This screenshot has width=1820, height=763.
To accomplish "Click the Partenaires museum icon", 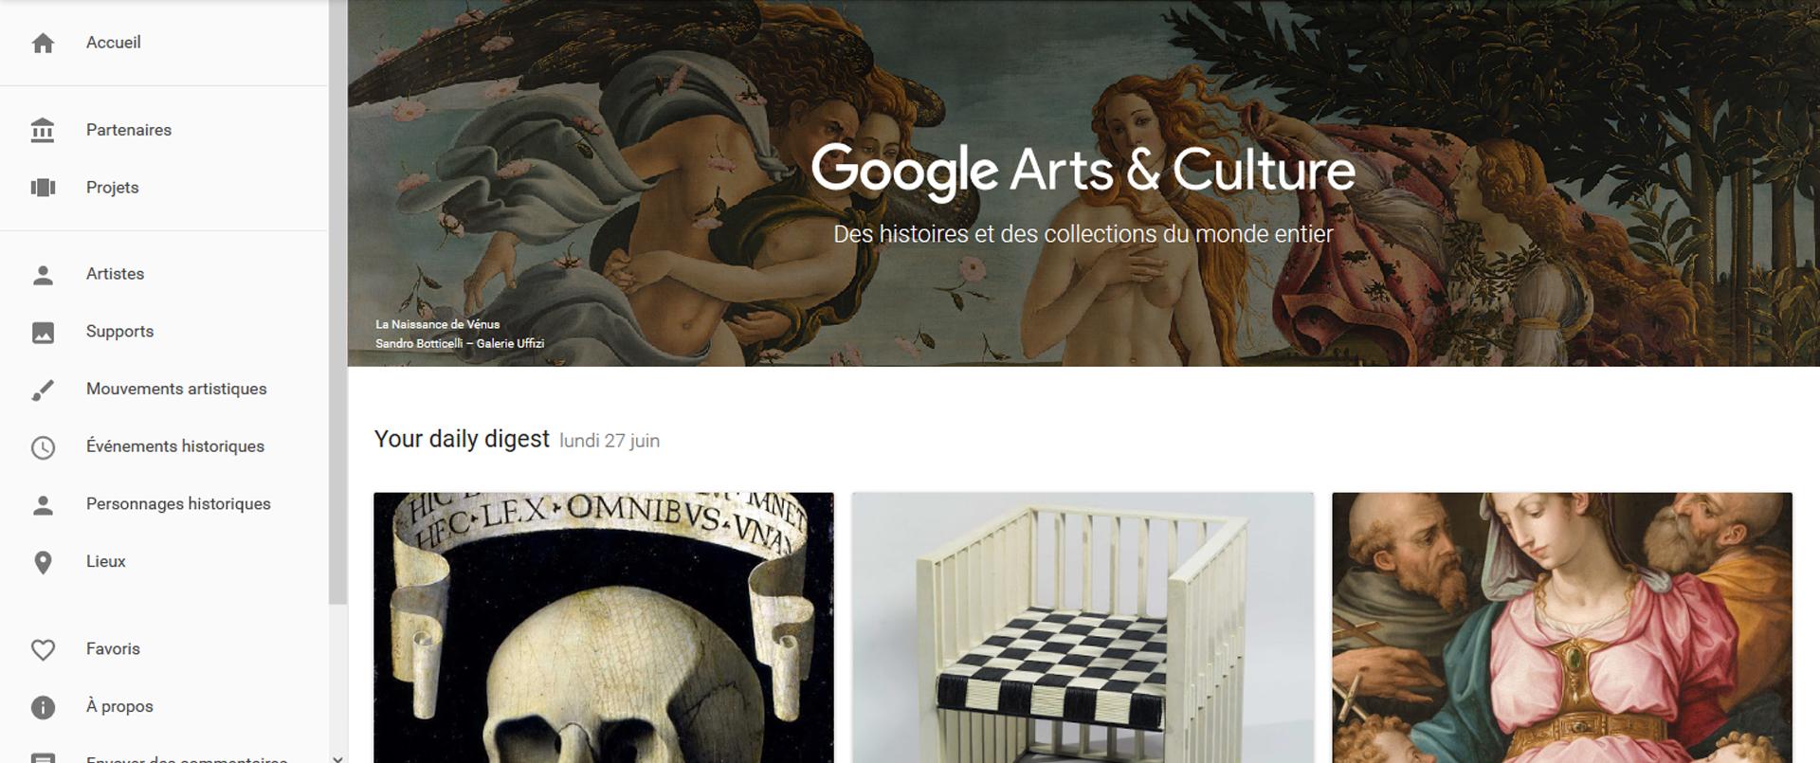I will click(x=43, y=130).
